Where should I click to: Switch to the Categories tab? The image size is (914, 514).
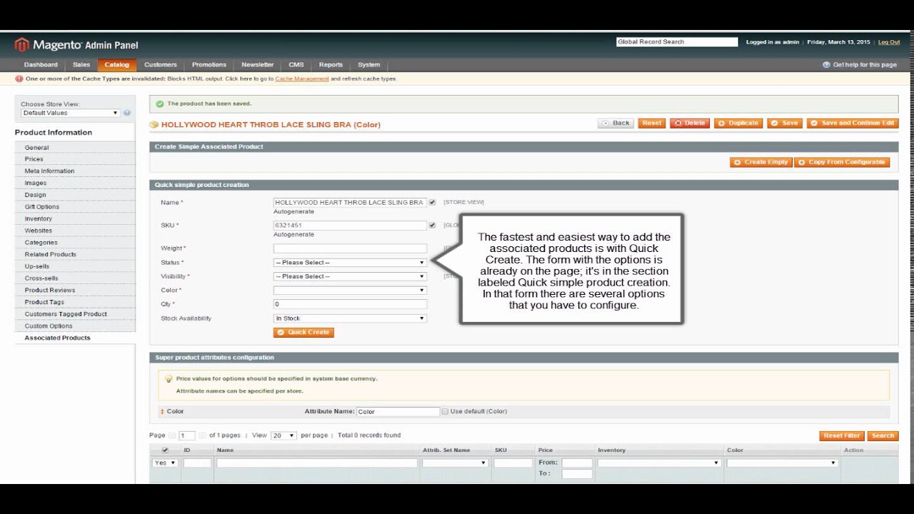75,243
